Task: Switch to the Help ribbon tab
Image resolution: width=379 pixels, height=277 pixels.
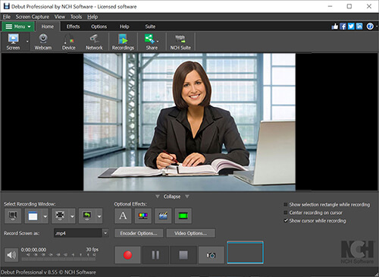Action: [x=124, y=27]
